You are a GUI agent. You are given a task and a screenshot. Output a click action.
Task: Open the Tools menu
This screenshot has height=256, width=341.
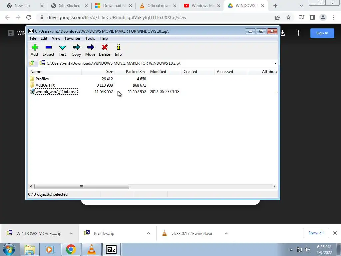[90, 38]
